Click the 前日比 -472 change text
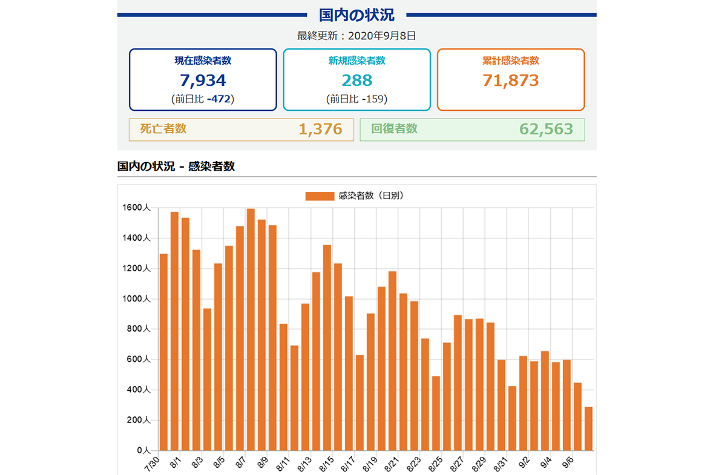Image resolution: width=713 pixels, height=475 pixels. [x=203, y=99]
